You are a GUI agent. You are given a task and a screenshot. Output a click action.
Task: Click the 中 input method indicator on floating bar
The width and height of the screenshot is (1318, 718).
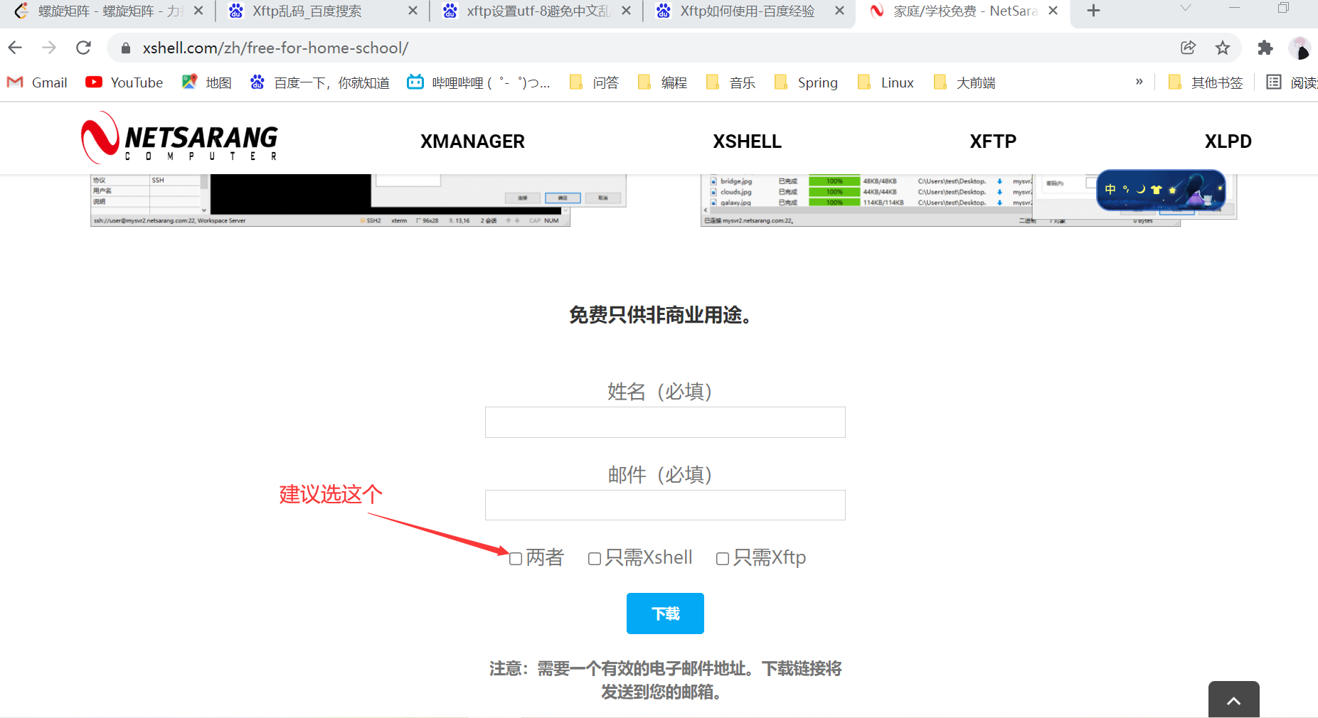(x=1110, y=189)
